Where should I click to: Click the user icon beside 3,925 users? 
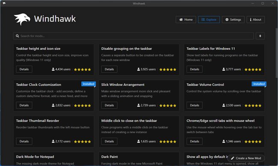(x=139, y=69)
